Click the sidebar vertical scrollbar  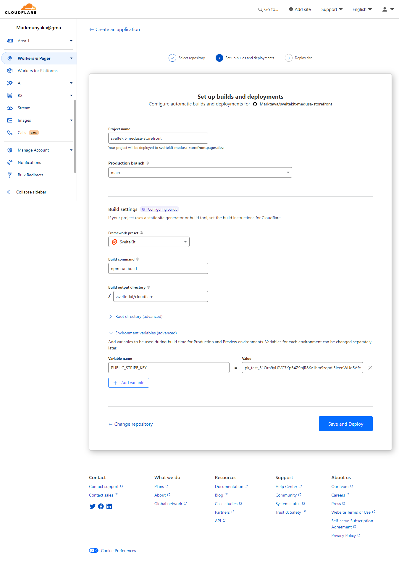75,136
